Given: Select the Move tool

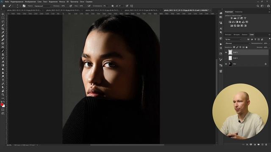Looking at the screenshot, I should click(3, 14).
